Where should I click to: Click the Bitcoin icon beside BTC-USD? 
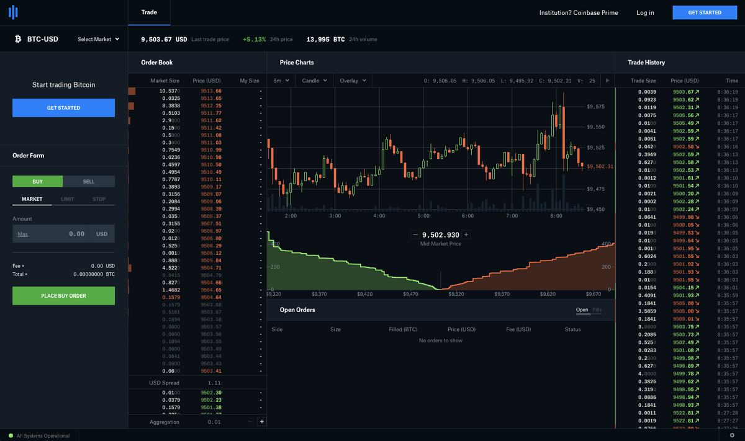[x=17, y=39]
